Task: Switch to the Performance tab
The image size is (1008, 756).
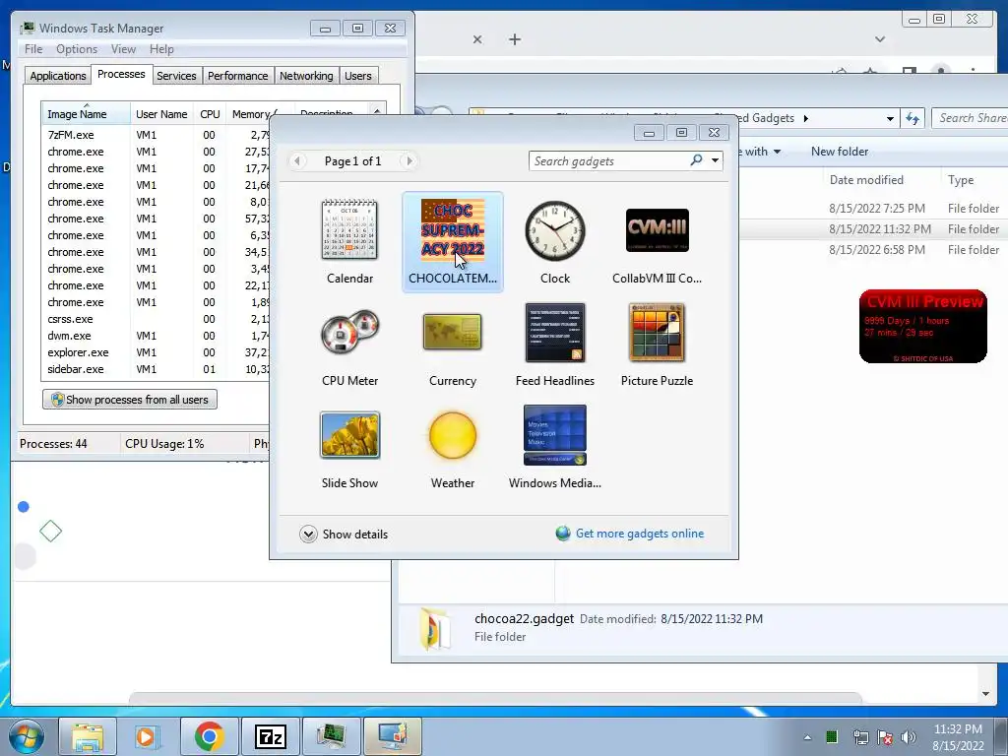Action: 237,76
